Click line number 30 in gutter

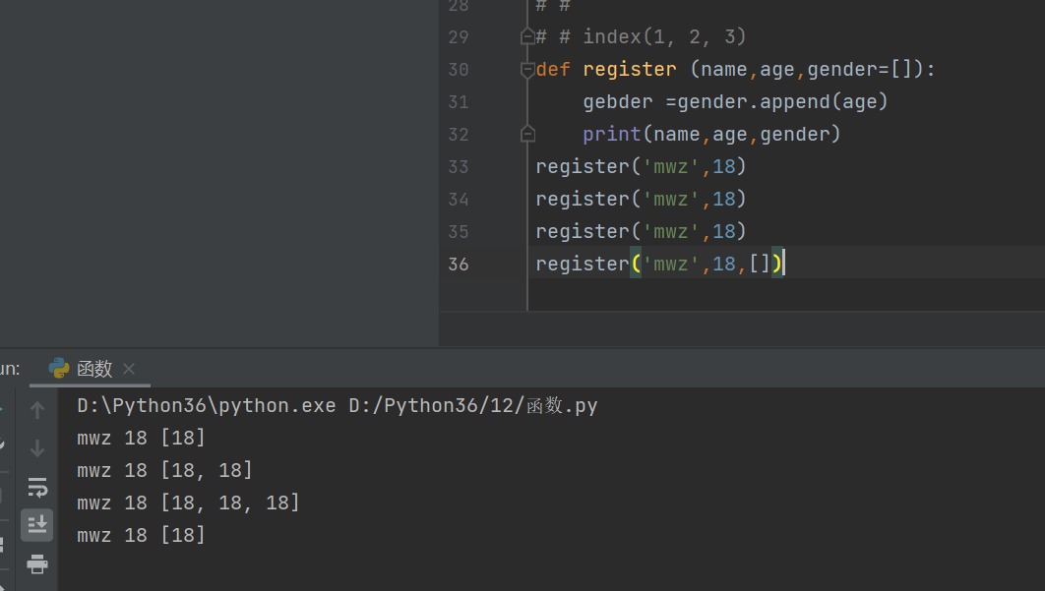click(x=459, y=69)
